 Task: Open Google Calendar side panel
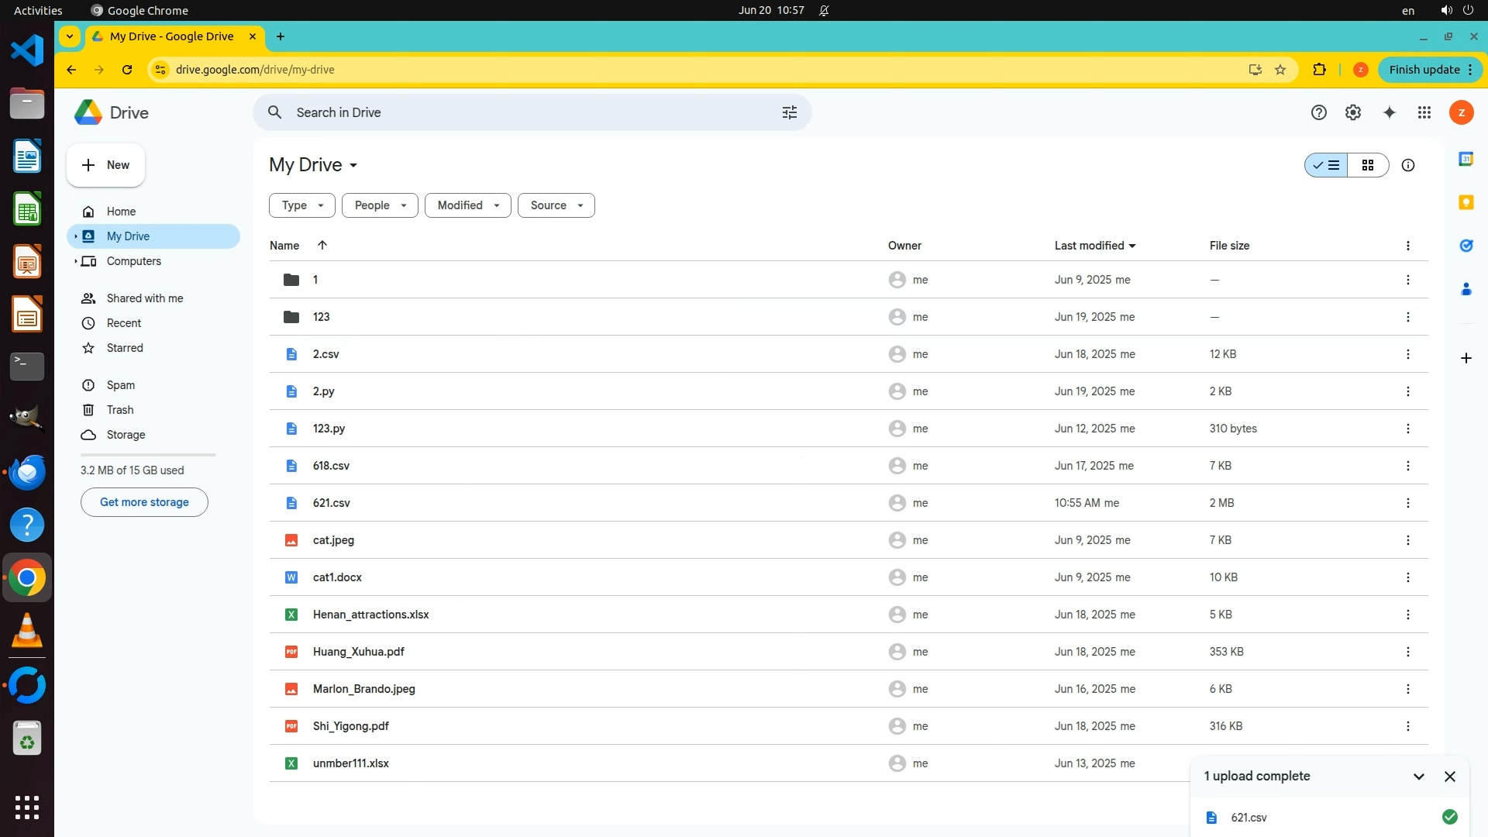point(1466,159)
